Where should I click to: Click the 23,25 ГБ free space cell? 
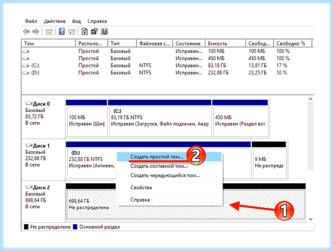[258, 73]
